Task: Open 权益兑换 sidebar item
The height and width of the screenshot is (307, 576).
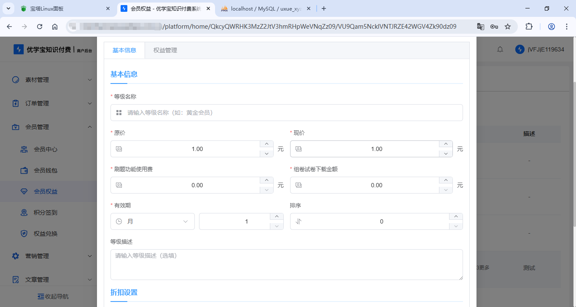Action: point(45,234)
